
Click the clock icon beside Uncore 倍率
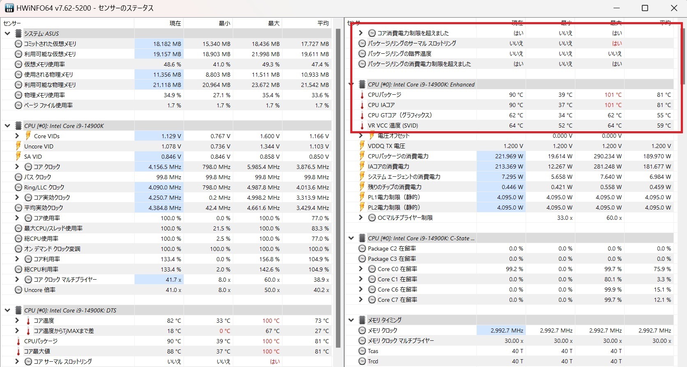click(18, 289)
